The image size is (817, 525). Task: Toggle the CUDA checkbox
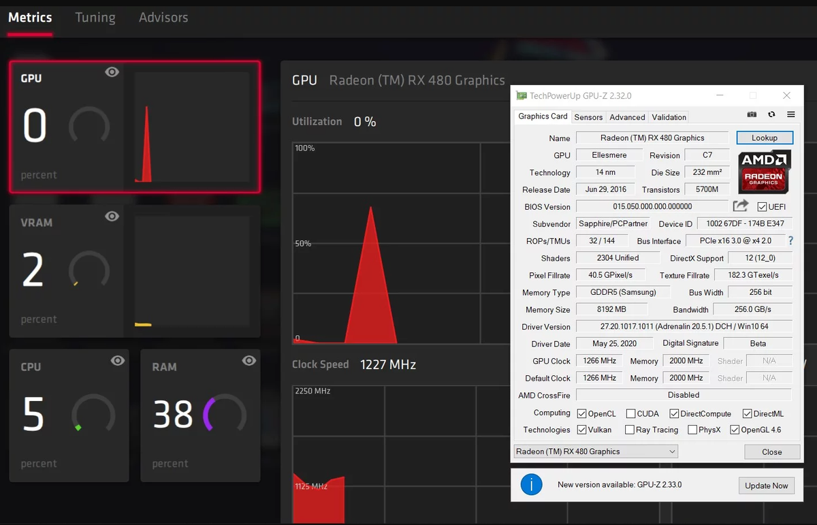click(630, 413)
